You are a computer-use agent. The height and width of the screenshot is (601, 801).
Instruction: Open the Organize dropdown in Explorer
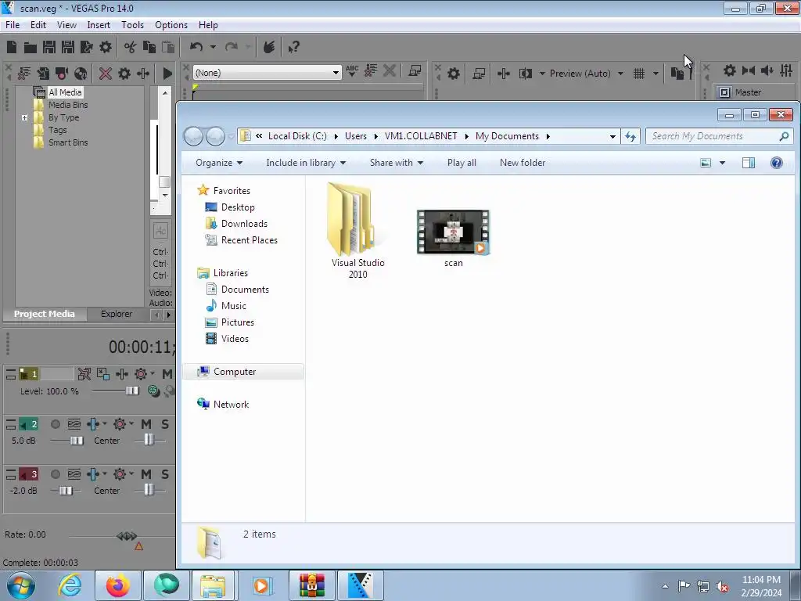pyautogui.click(x=219, y=163)
